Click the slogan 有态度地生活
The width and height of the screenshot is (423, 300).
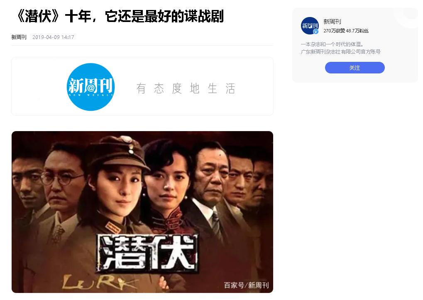[x=186, y=88]
